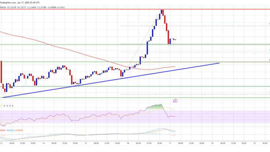
Task: Click date label 18 on the time axis
Action: [212, 143]
